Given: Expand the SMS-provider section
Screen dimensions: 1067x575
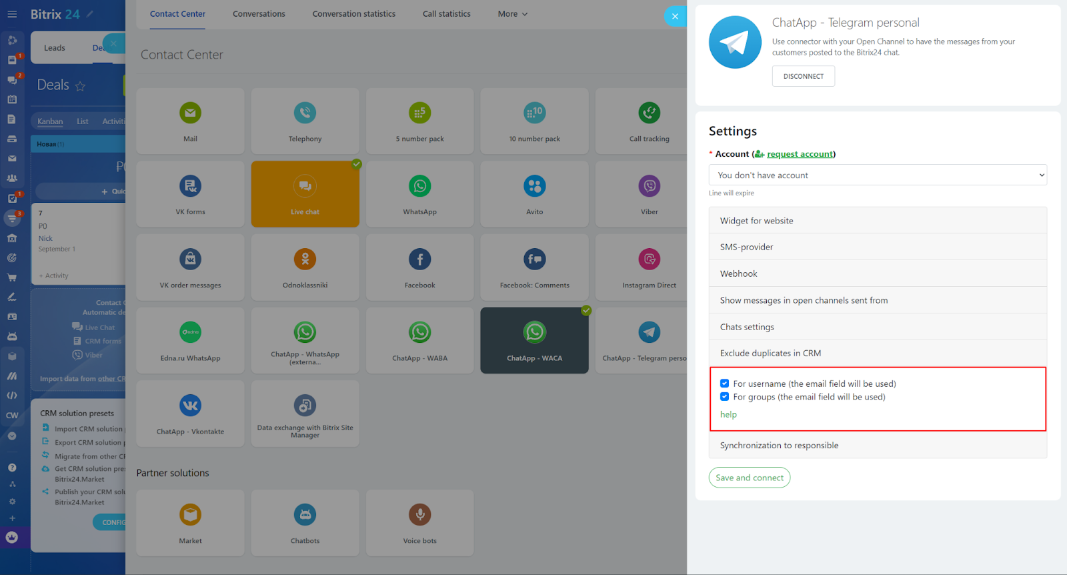Looking at the screenshot, I should [x=878, y=247].
